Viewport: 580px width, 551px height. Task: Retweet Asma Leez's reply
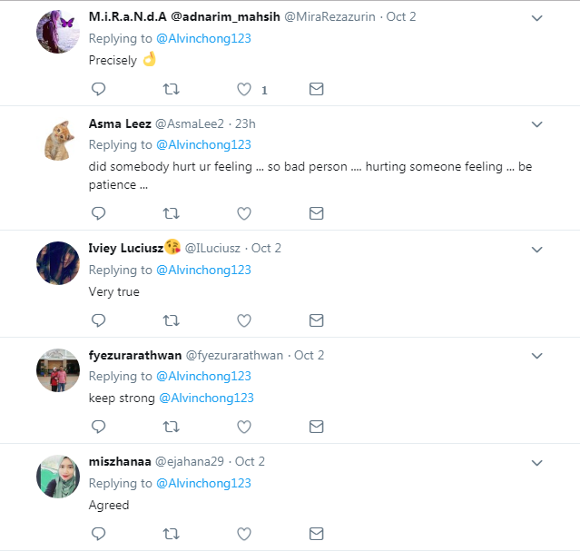click(171, 213)
